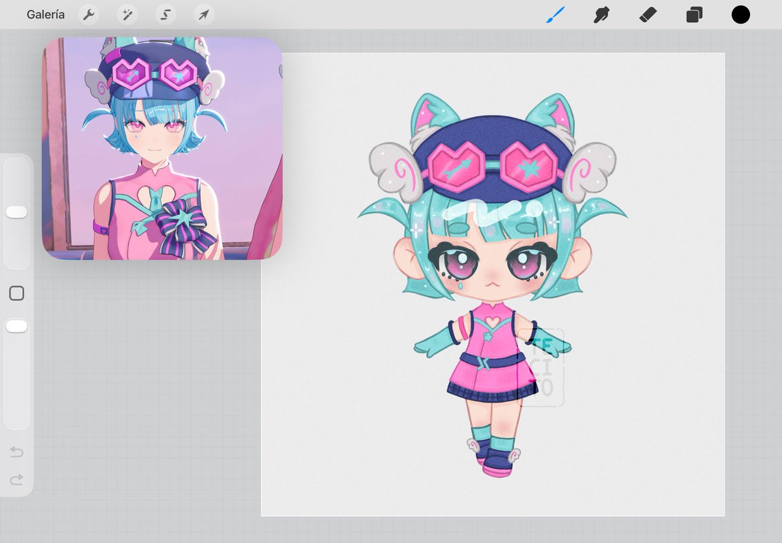
Task: Open the Layers panel icon
Action: (694, 14)
